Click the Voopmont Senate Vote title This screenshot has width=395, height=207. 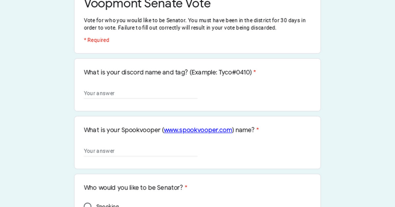(x=147, y=4)
